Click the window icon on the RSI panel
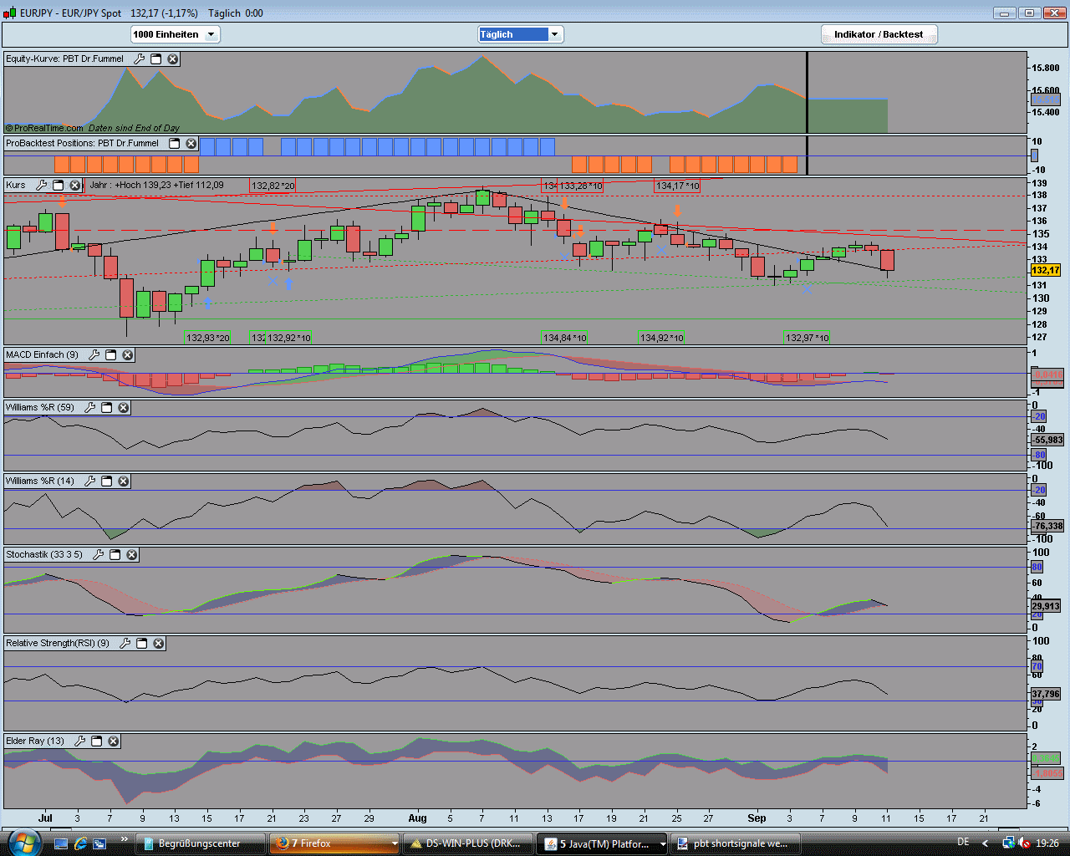The width and height of the screenshot is (1070, 856). click(142, 644)
